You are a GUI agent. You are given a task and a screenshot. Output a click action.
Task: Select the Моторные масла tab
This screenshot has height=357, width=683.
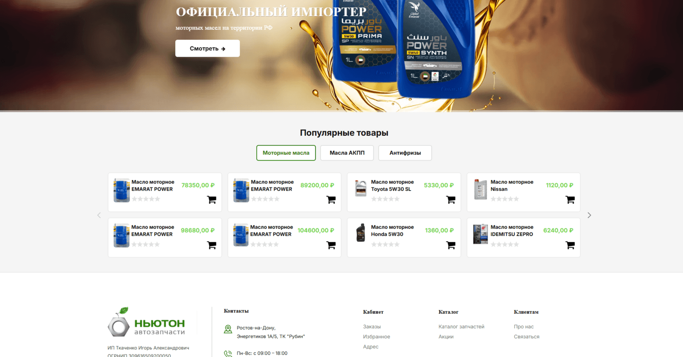point(286,153)
